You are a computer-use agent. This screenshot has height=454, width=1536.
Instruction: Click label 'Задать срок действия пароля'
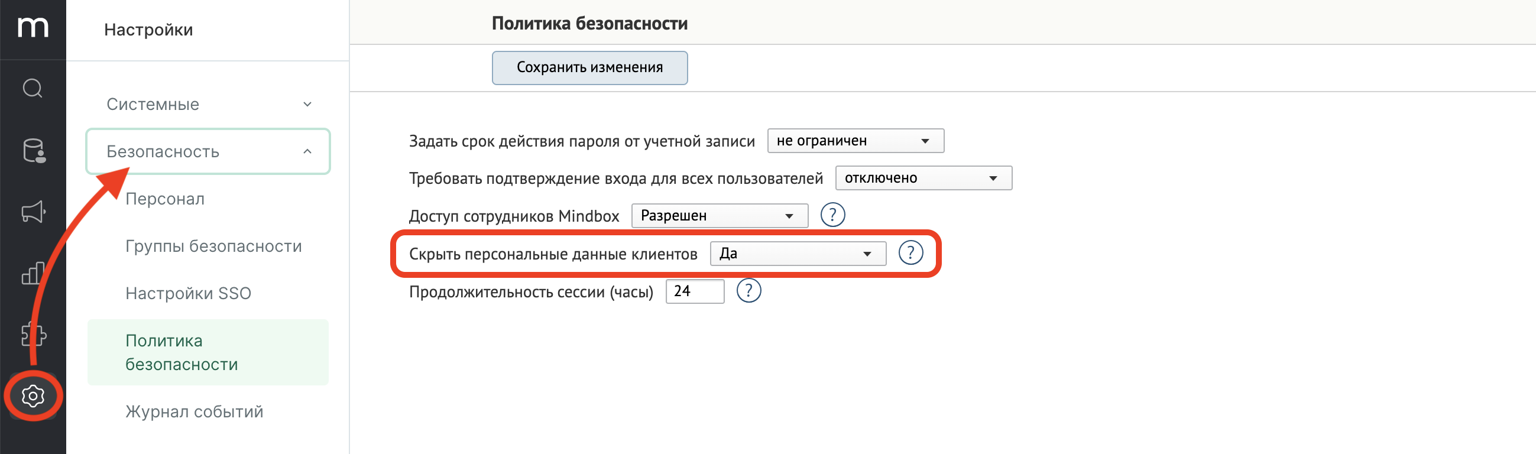pos(581,141)
